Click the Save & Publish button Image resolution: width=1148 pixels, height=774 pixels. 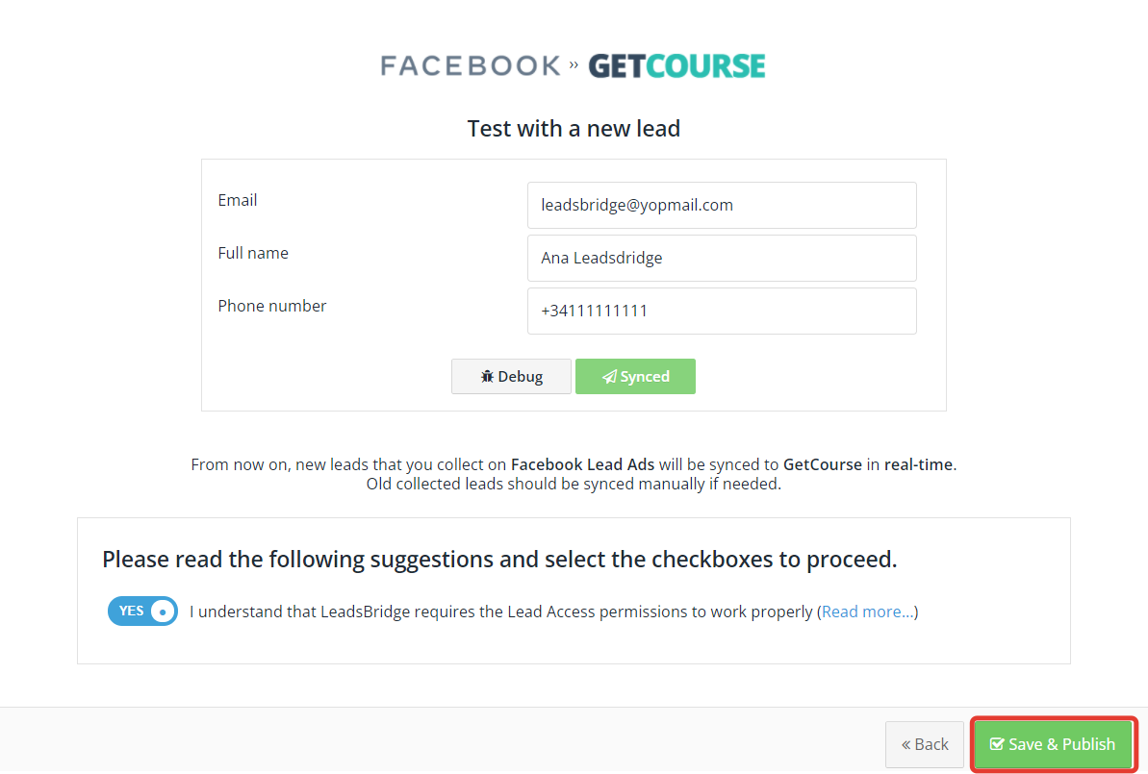pos(1053,744)
